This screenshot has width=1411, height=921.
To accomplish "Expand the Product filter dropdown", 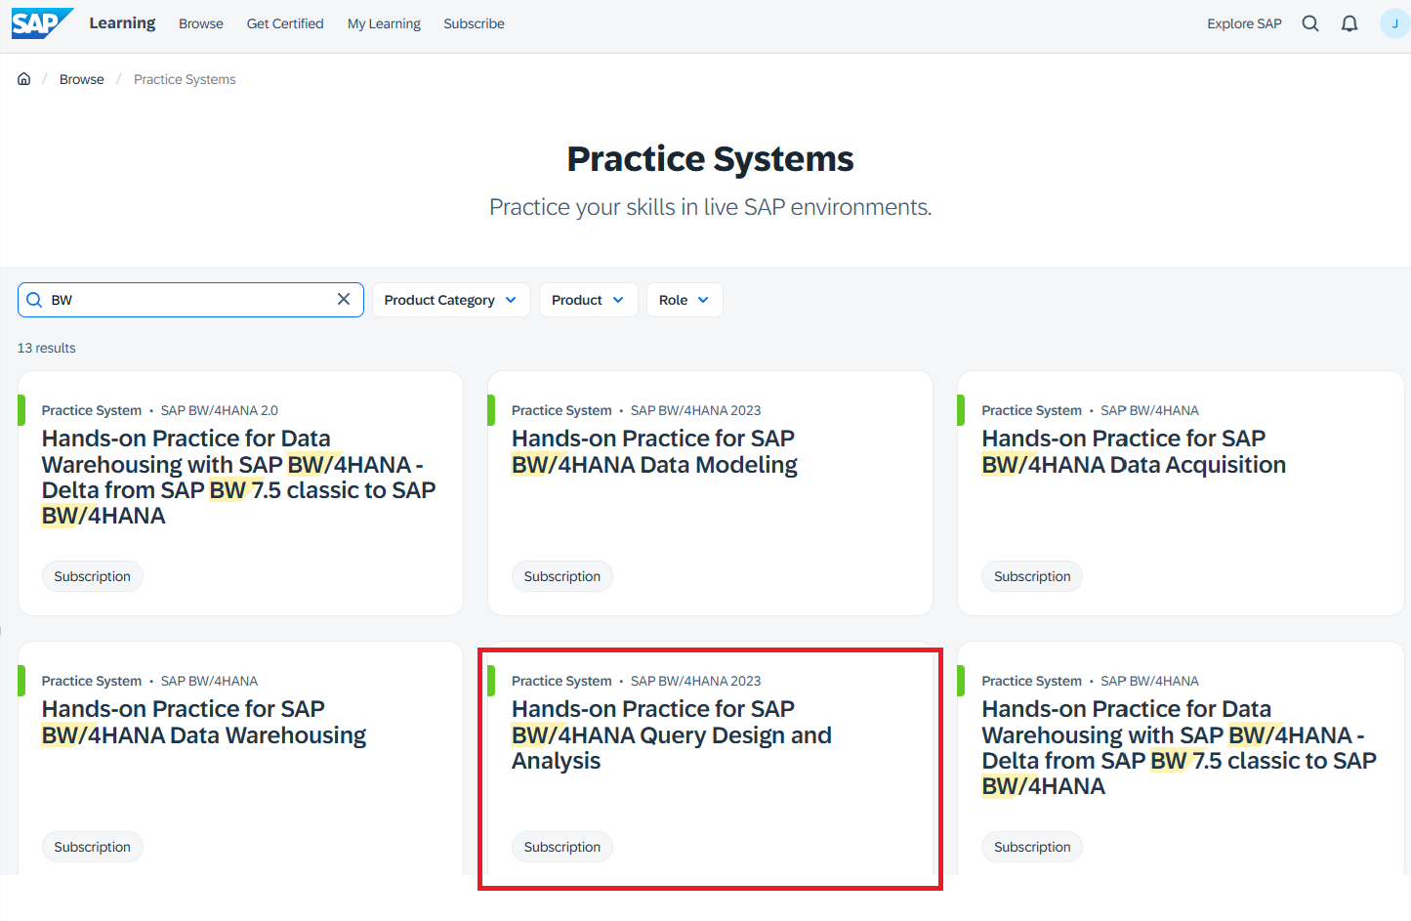I will click(588, 300).
